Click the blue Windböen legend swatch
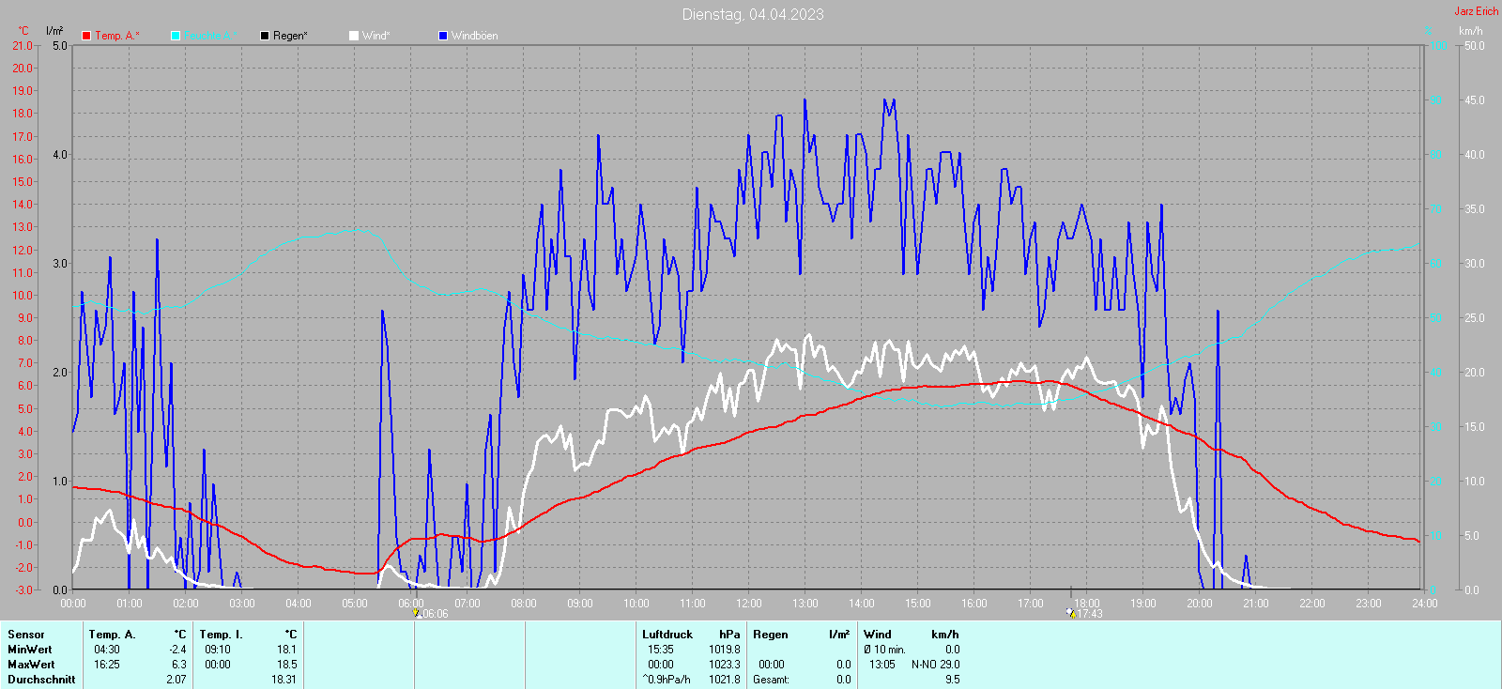 tap(443, 36)
